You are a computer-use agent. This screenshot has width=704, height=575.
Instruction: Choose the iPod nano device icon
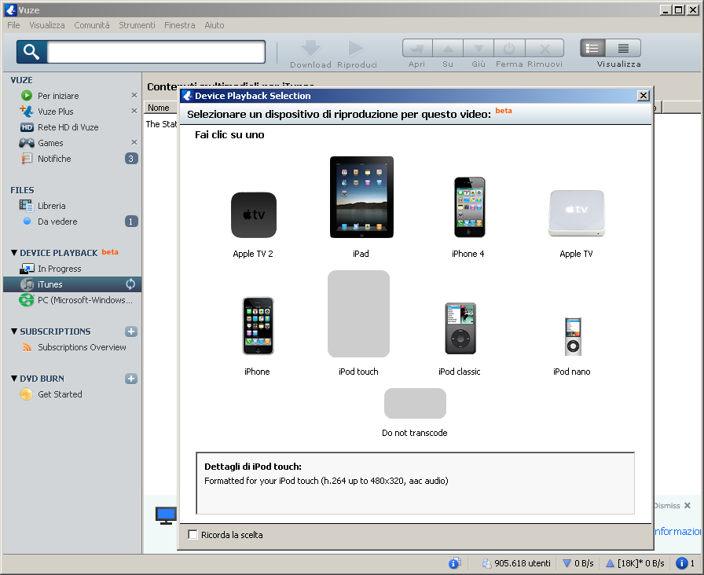(572, 336)
